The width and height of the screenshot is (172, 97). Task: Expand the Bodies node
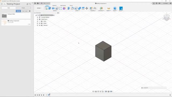(38, 23)
